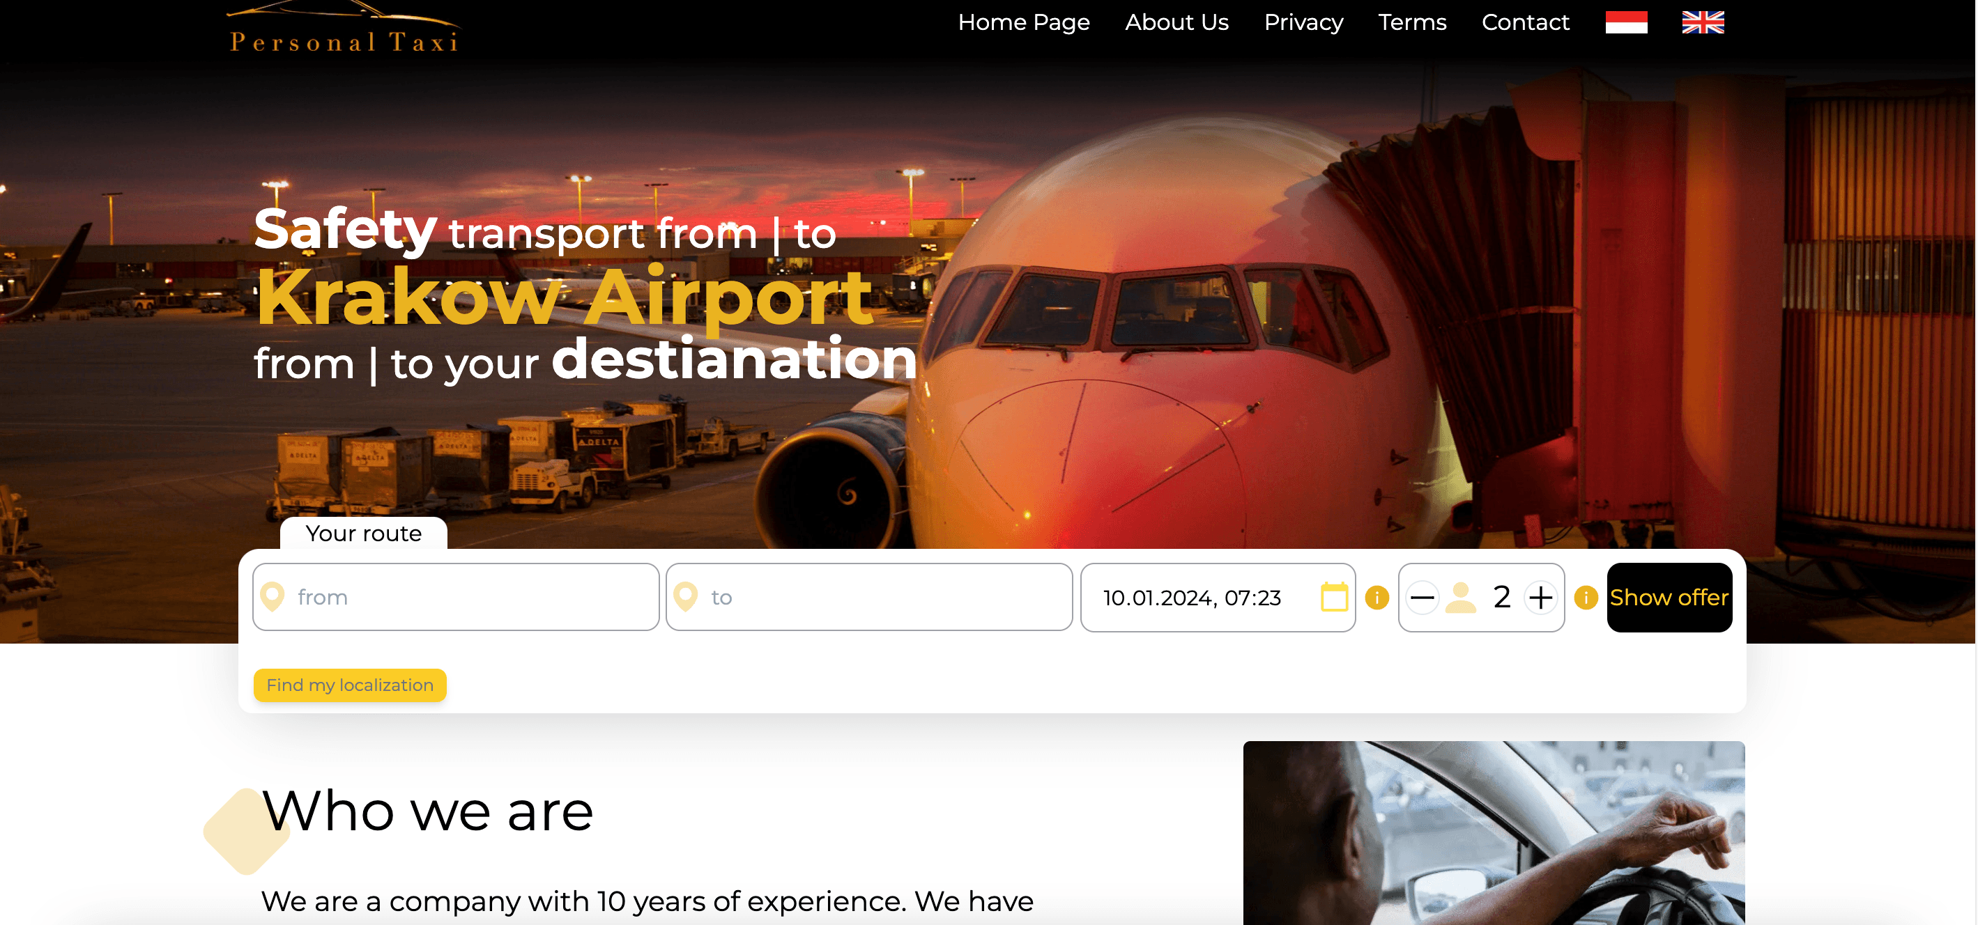This screenshot has height=925, width=1978.
Task: Click the passenger person icon
Action: (1459, 597)
